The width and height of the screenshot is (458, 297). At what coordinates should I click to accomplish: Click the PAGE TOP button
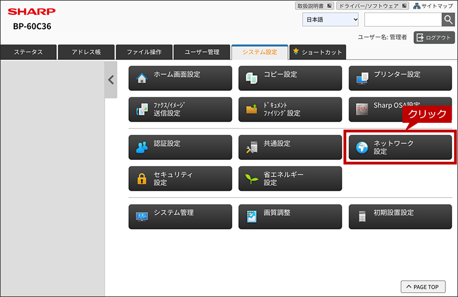[423, 287]
